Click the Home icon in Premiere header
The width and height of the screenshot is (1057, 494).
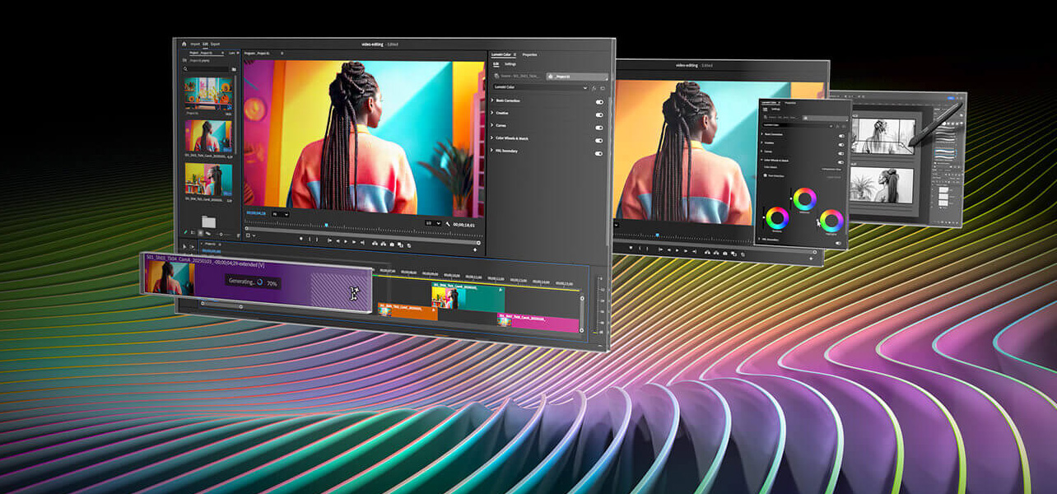(x=184, y=44)
